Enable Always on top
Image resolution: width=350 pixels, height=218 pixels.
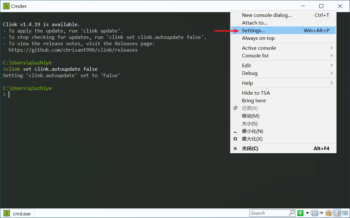click(x=258, y=38)
